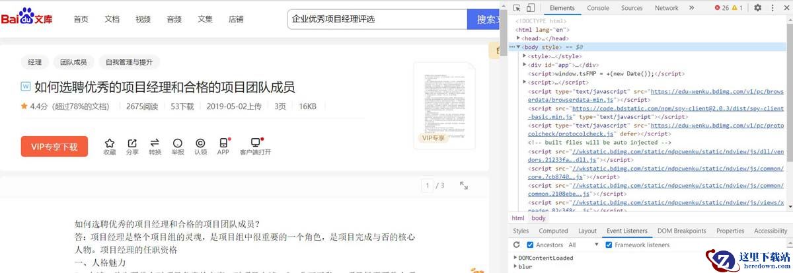Activate the DevTools inspect element picker
Viewport: 793px width, 273px height.
[517, 8]
